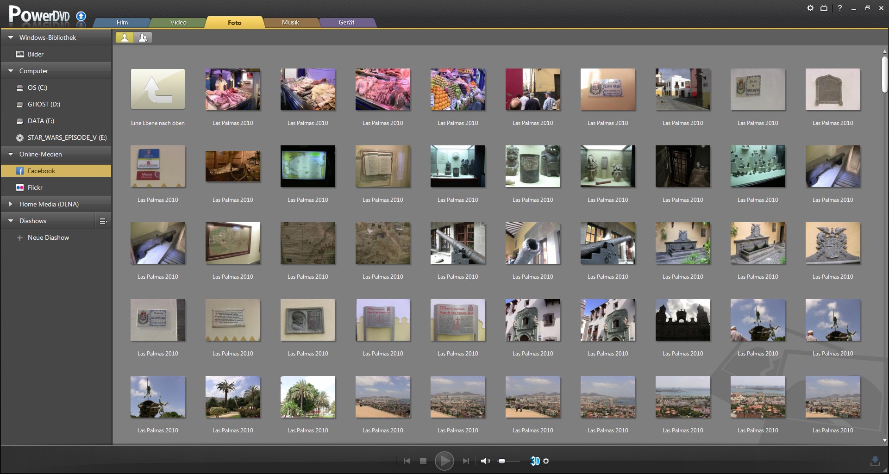Enable 3D mode in the playback bar
The height and width of the screenshot is (474, 889).
[x=536, y=461]
